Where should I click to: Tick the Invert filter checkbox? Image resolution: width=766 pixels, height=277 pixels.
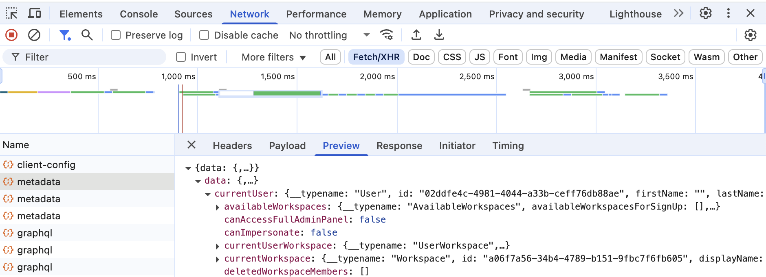click(x=181, y=57)
